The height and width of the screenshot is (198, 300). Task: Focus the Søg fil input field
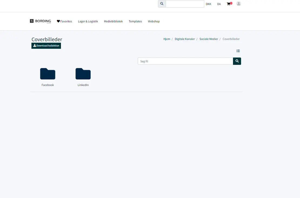185,61
